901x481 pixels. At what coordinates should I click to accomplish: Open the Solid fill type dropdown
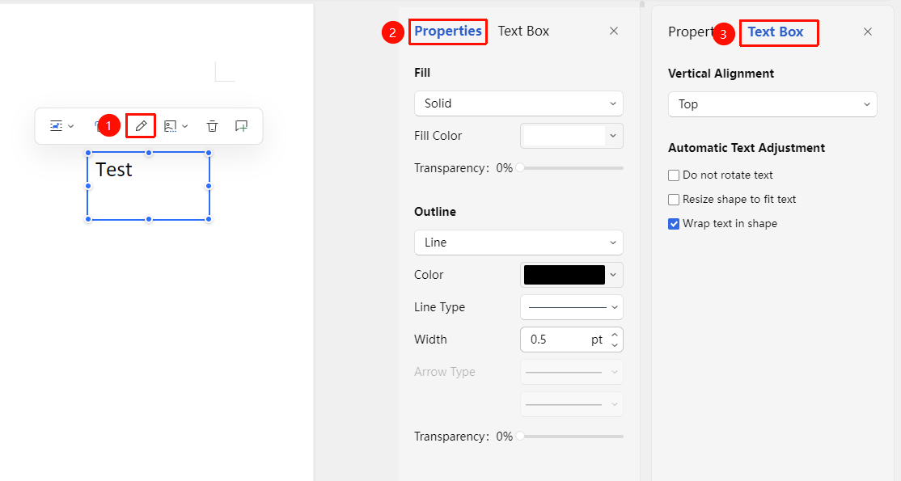click(x=518, y=103)
